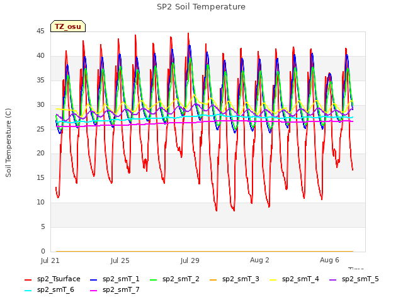Click the 30 y-axis tick label

(40, 105)
